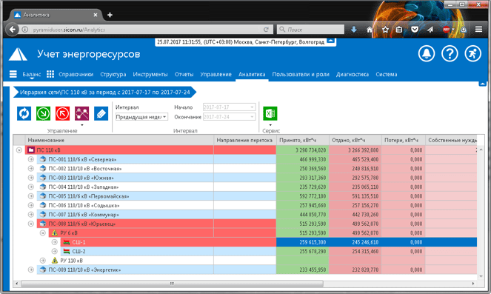Open help with the question mark icon
The width and height of the screenshot is (491, 294).
(x=450, y=54)
